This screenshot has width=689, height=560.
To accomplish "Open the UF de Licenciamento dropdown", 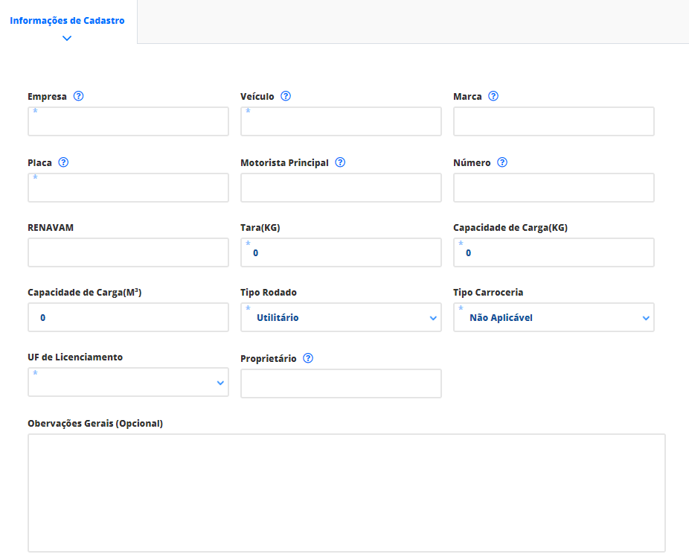I will (128, 382).
